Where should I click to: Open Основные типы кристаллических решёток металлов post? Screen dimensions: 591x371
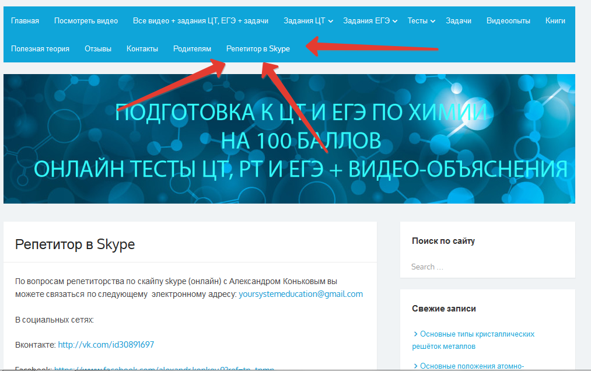473,340
